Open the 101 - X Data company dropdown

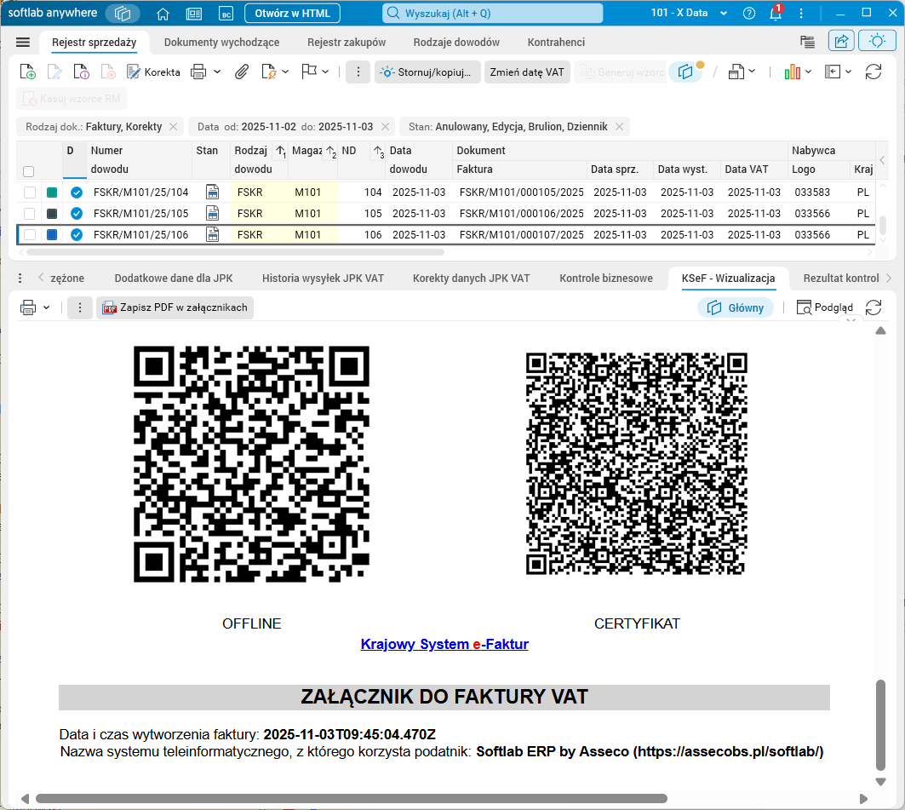point(689,13)
